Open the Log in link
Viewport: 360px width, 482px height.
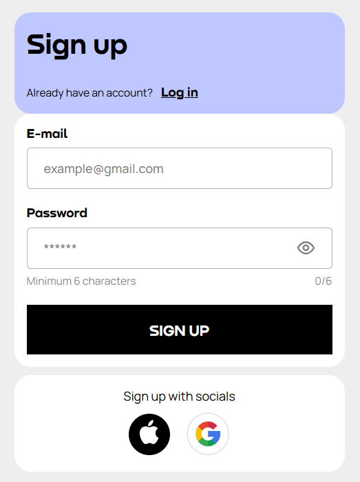point(180,92)
